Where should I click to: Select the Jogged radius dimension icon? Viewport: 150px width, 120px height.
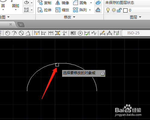(x=14, y=33)
